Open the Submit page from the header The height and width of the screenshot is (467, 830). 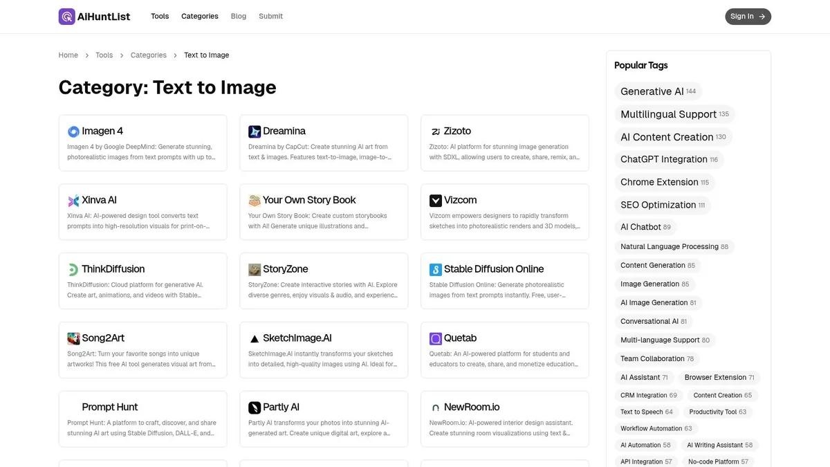point(270,17)
